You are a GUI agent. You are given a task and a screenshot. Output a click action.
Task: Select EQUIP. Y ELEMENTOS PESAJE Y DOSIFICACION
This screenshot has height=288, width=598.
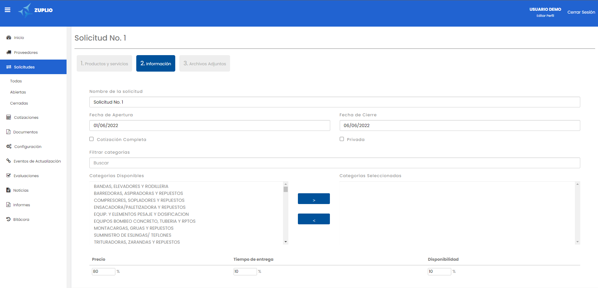click(x=141, y=214)
